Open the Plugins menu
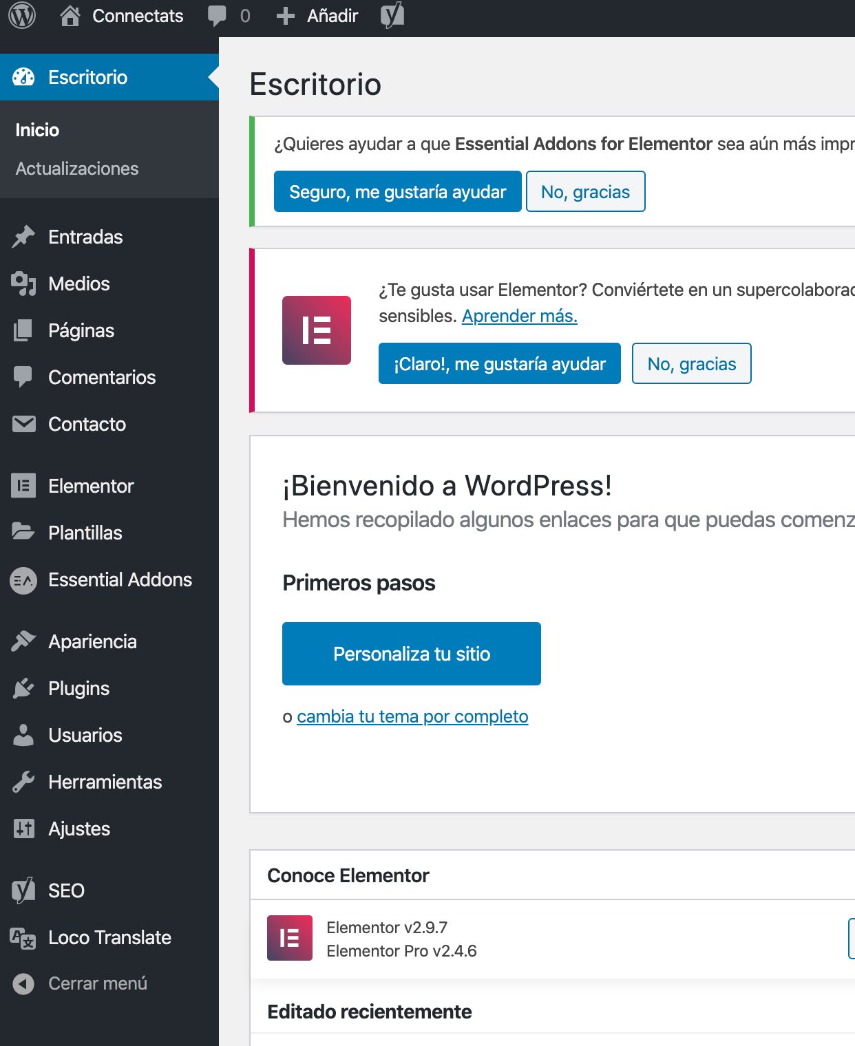This screenshot has width=855, height=1046. (79, 689)
